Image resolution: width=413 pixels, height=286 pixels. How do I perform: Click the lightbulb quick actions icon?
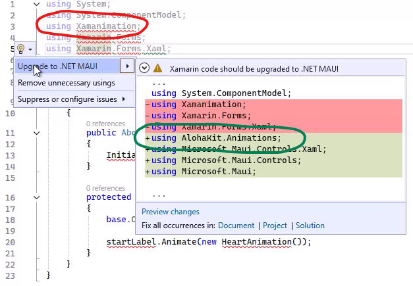point(21,49)
